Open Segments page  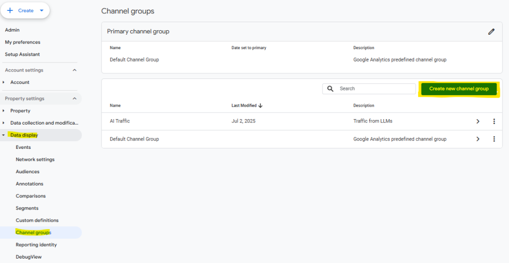tap(27, 208)
